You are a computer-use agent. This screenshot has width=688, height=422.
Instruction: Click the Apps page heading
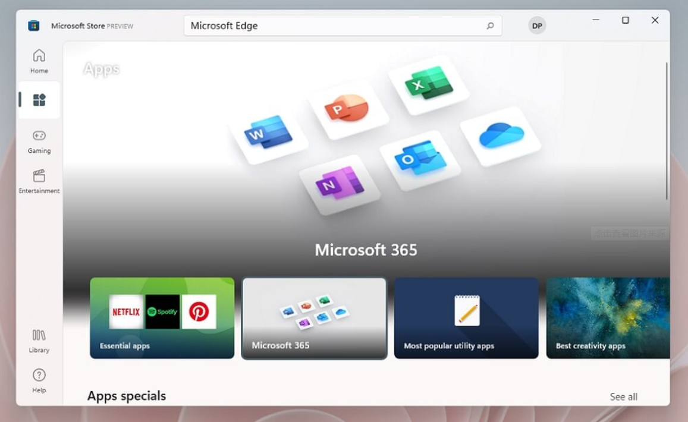tap(101, 70)
